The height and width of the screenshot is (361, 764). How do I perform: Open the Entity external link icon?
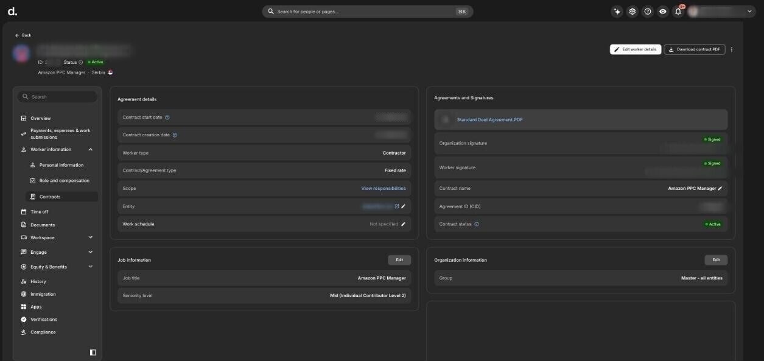pos(397,206)
